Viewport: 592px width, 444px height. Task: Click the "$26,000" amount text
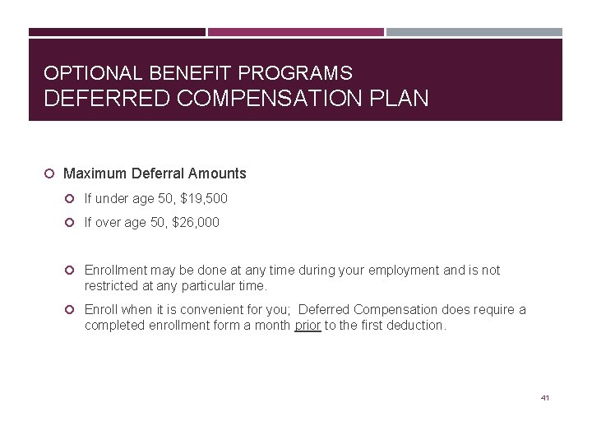[x=197, y=222]
